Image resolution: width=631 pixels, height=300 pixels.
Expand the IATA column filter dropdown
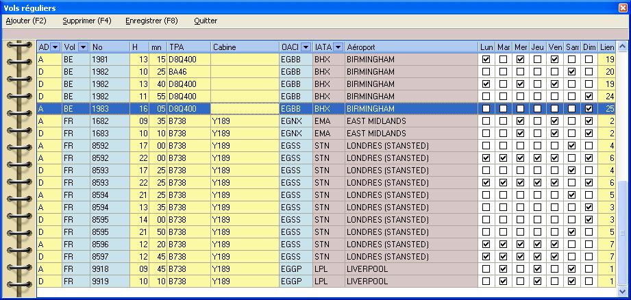338,47
